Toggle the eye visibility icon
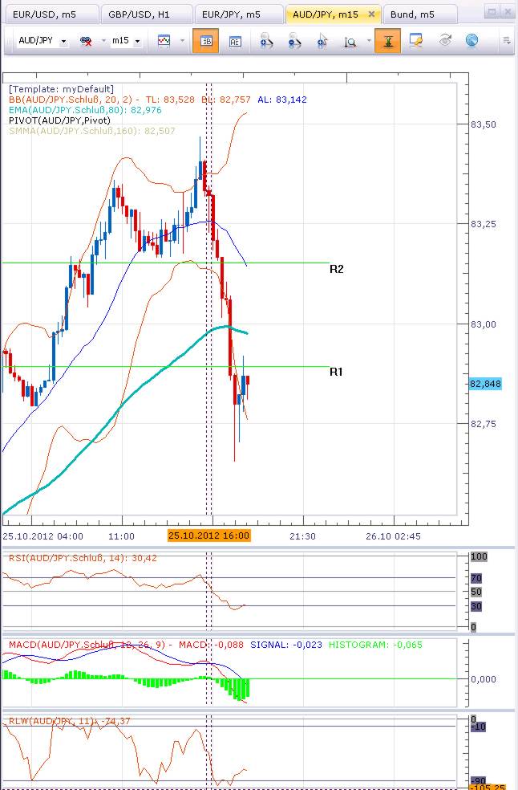Image resolution: width=518 pixels, height=790 pixels. (x=445, y=40)
